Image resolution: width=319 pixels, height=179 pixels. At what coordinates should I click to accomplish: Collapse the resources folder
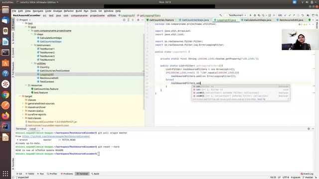[26, 85]
